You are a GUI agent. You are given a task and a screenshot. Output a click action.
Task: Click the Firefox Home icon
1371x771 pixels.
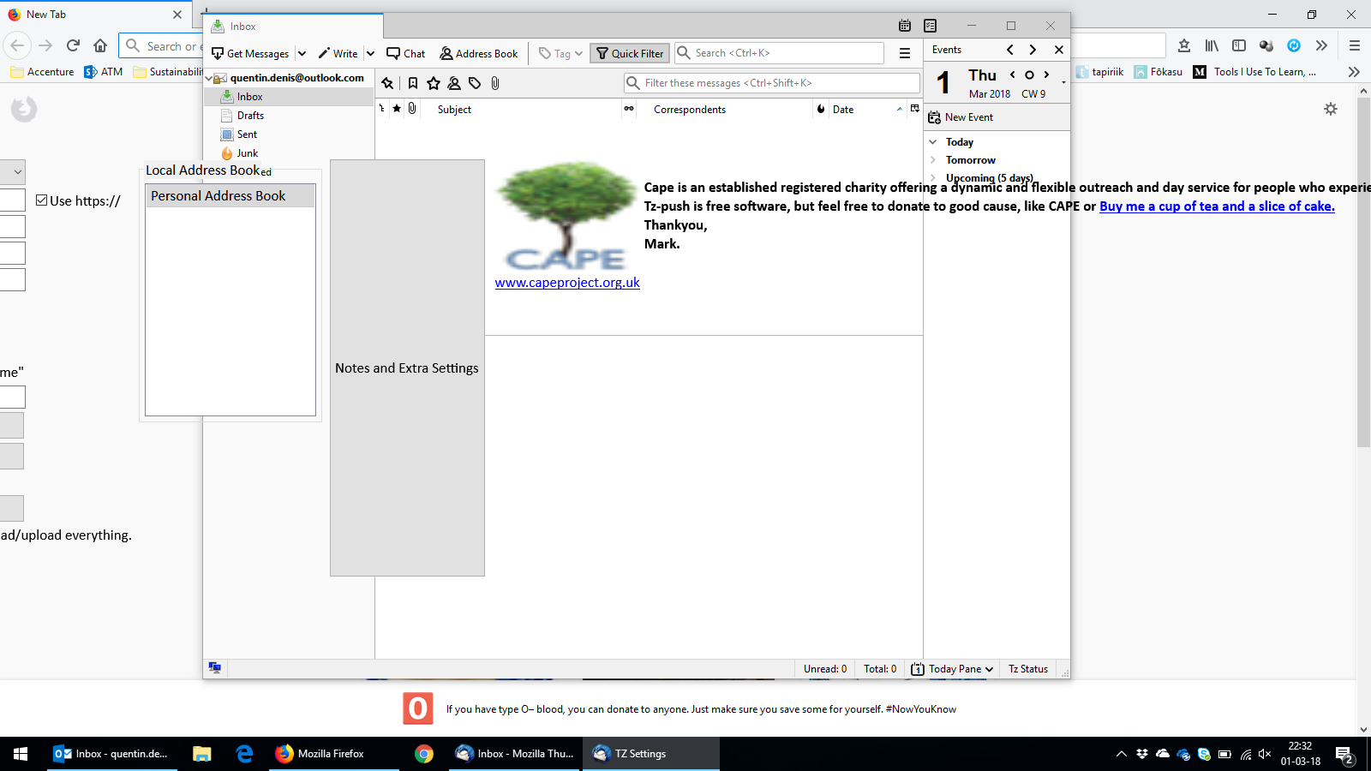click(100, 45)
